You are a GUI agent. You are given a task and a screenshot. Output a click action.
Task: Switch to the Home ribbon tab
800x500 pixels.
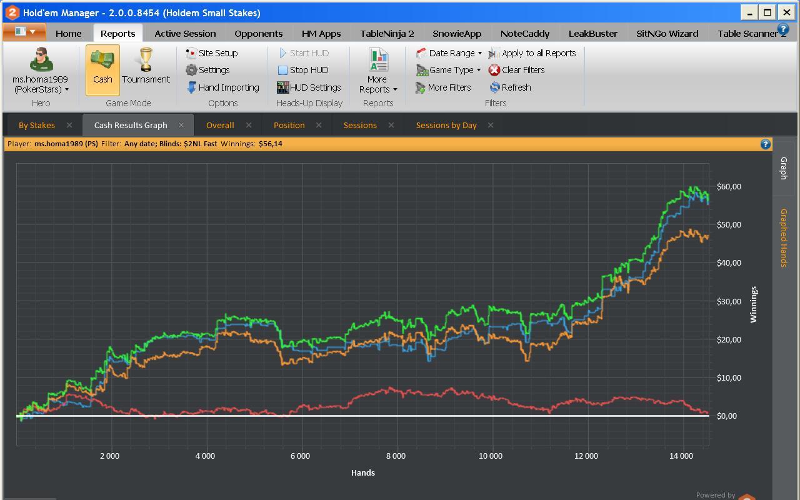(68, 34)
